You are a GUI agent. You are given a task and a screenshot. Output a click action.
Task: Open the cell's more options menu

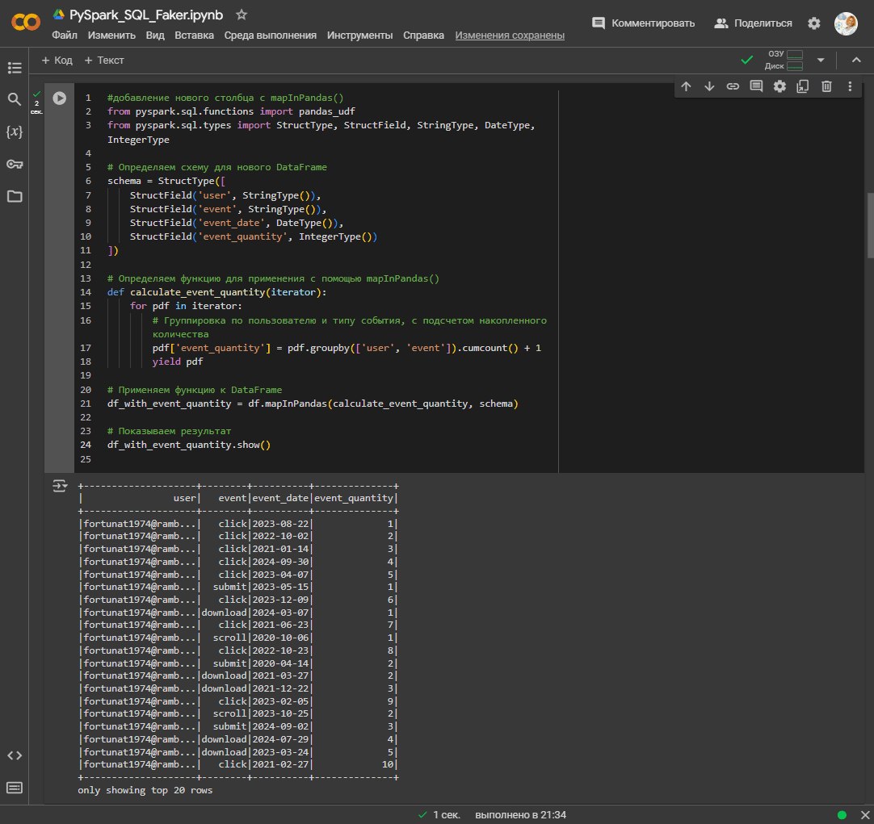(x=850, y=86)
